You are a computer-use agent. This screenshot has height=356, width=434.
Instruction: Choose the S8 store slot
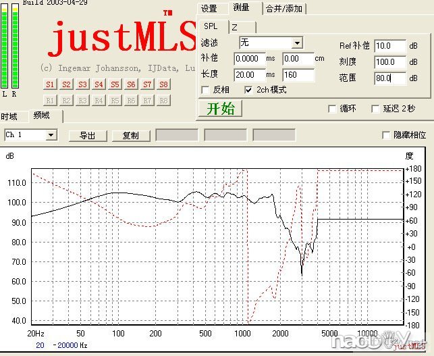click(x=163, y=84)
